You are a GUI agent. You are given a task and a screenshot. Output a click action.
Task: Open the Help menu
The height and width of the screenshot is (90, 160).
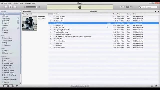tap(34, 3)
